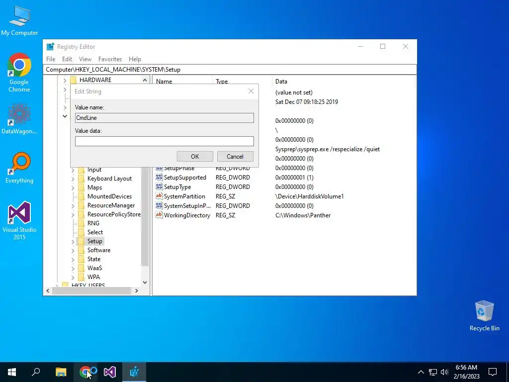This screenshot has width=509, height=382.
Task: Open the Recycle Bin on the desktop
Action: coord(484,316)
